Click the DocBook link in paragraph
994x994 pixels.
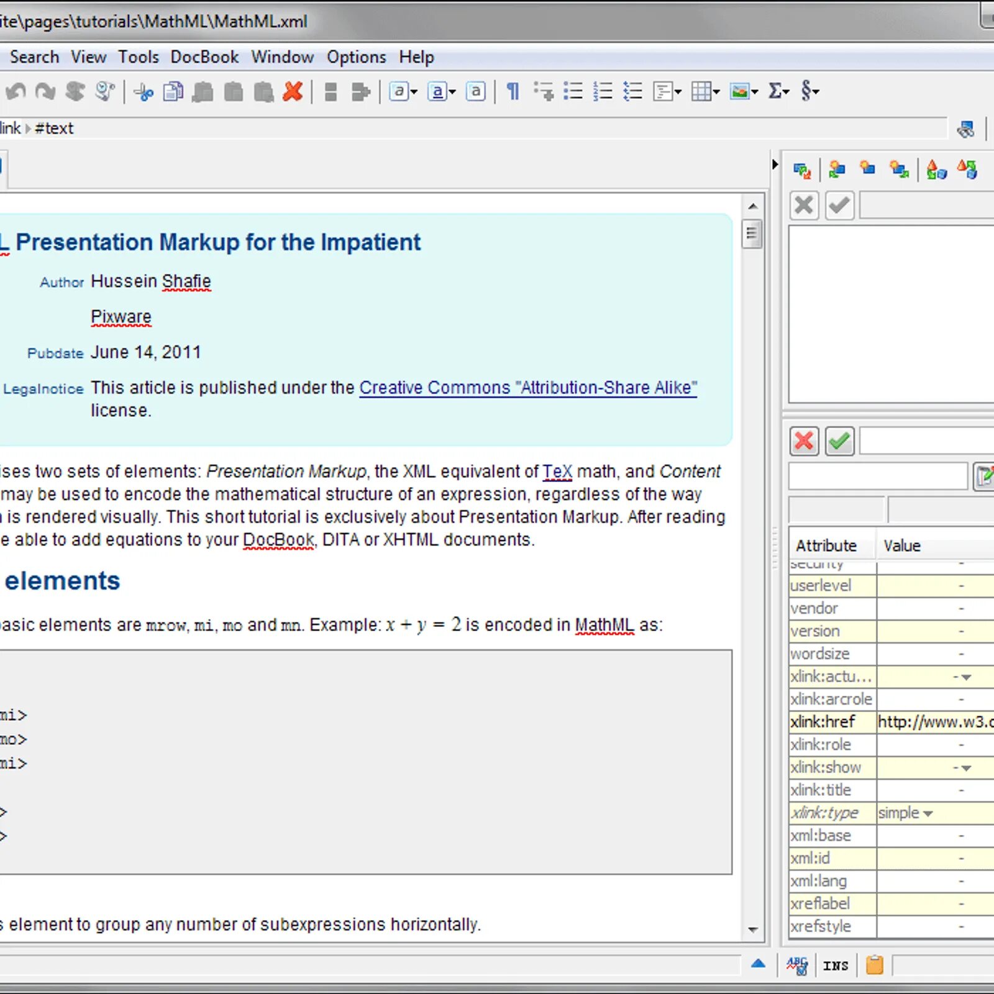278,540
